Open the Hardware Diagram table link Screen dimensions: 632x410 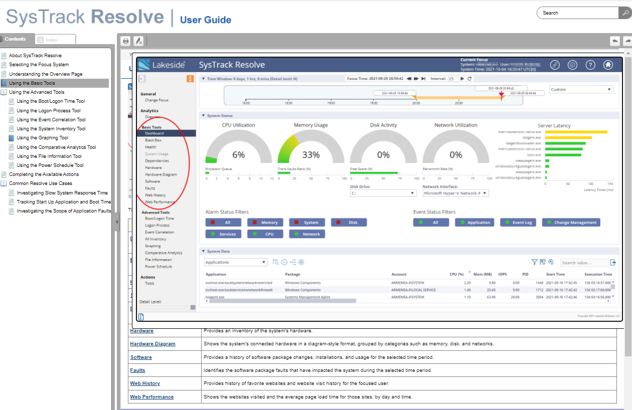tap(153, 344)
